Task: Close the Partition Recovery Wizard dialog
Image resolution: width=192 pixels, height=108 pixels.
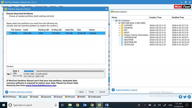Action: (x=106, y=9)
